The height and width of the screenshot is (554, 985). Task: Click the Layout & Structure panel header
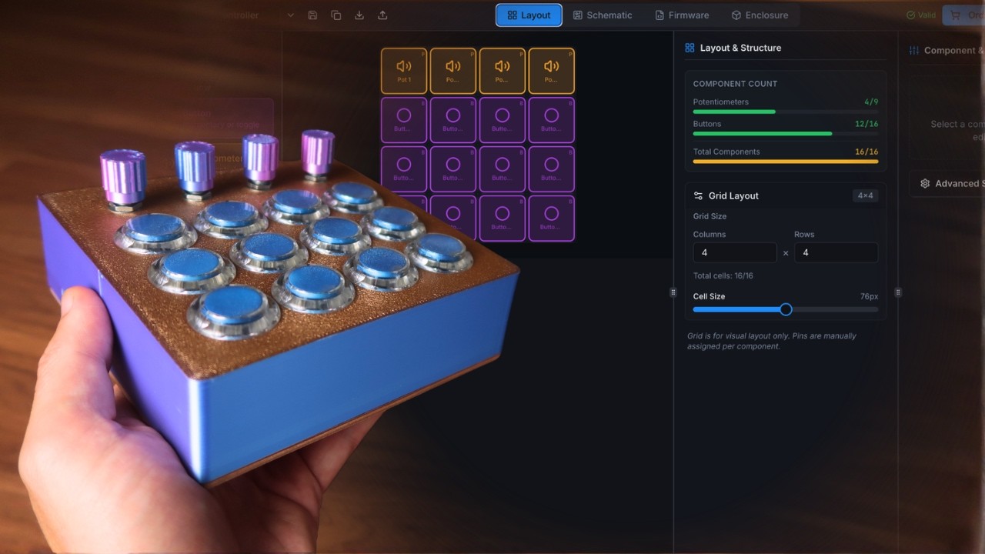tap(733, 48)
